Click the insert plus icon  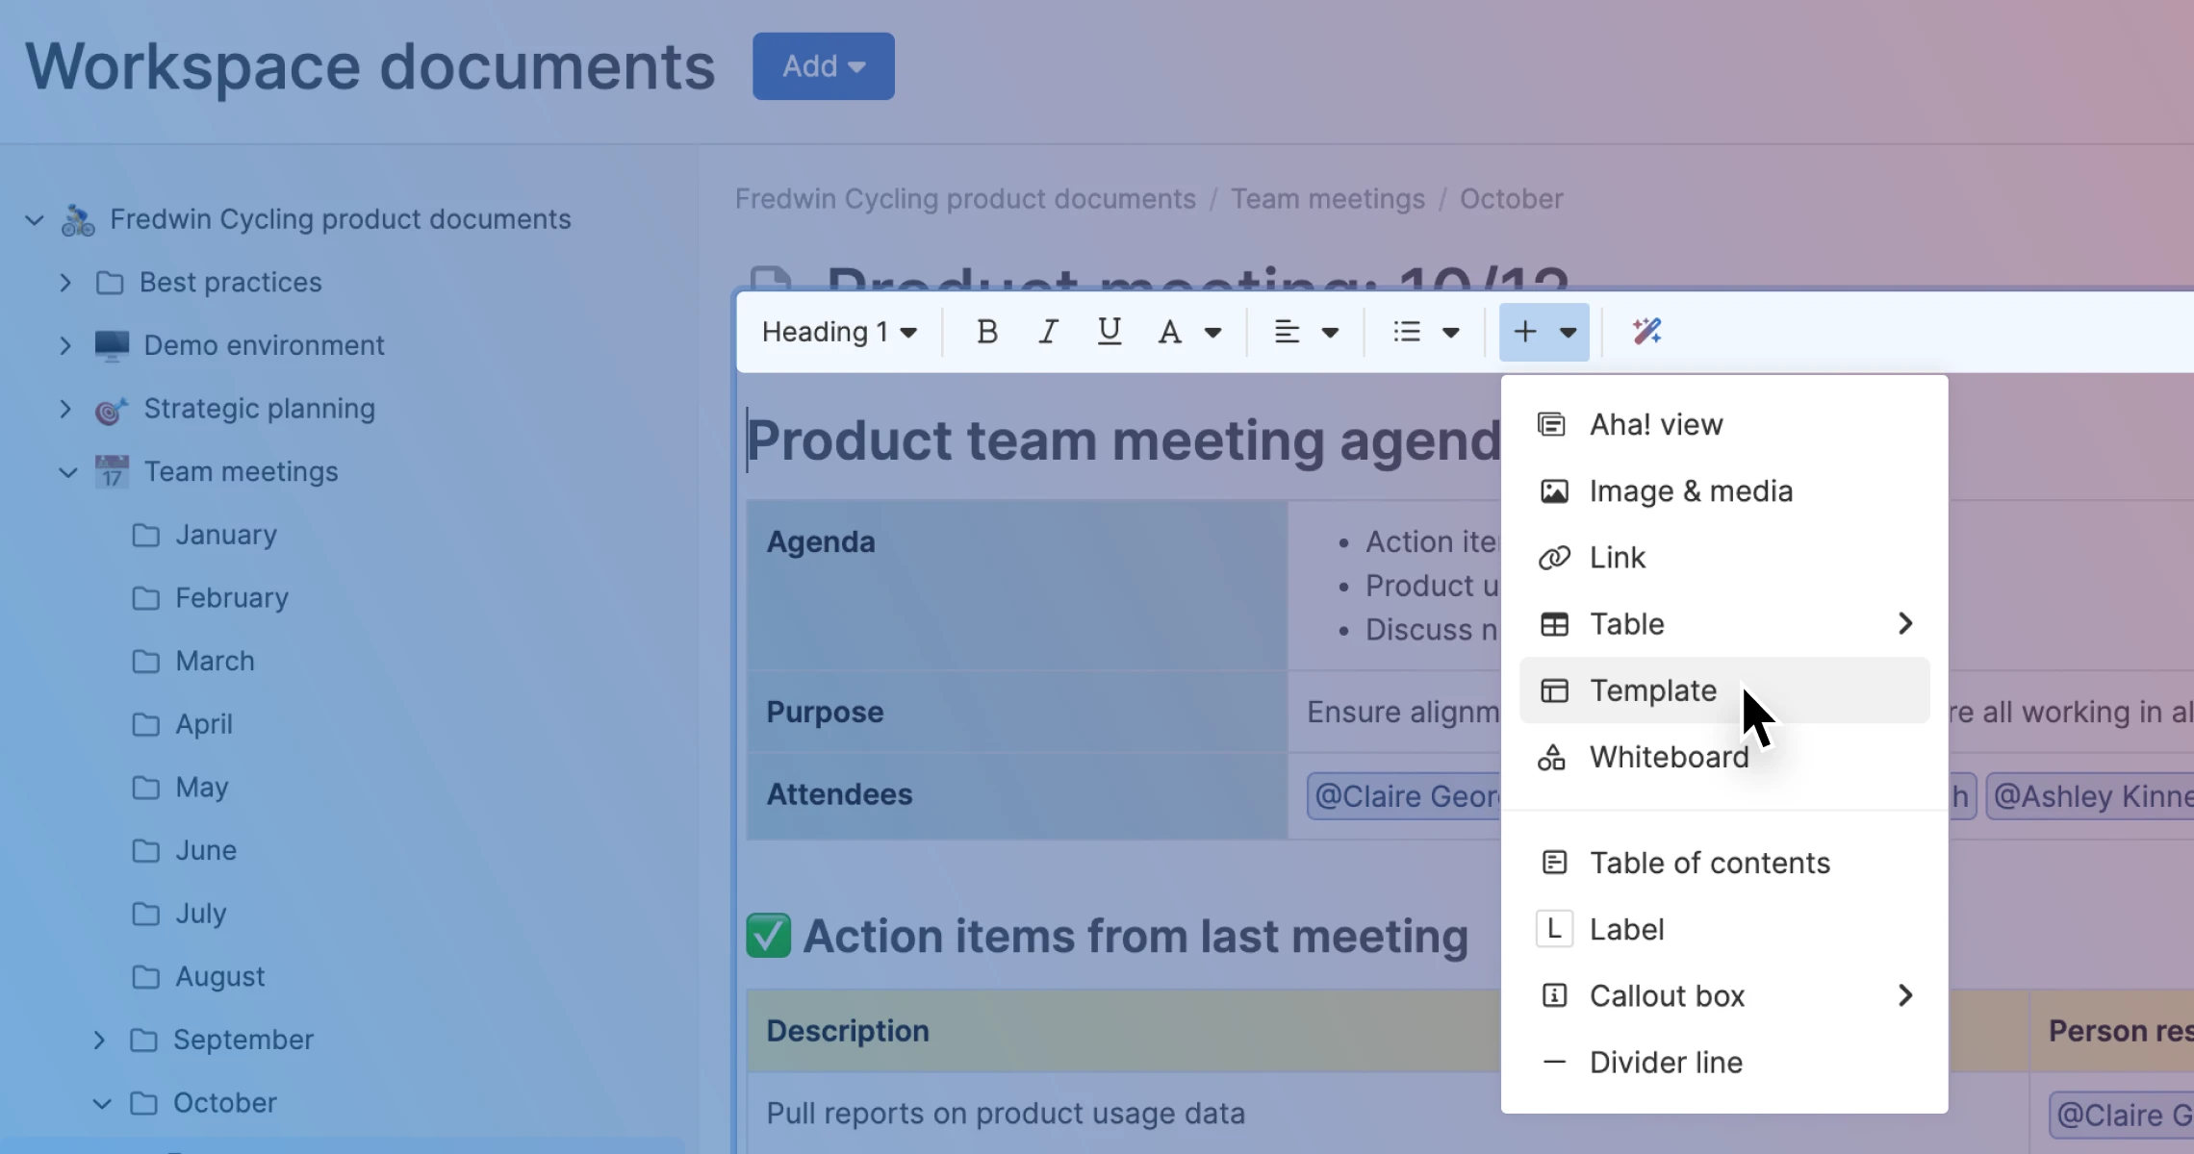1525,332
